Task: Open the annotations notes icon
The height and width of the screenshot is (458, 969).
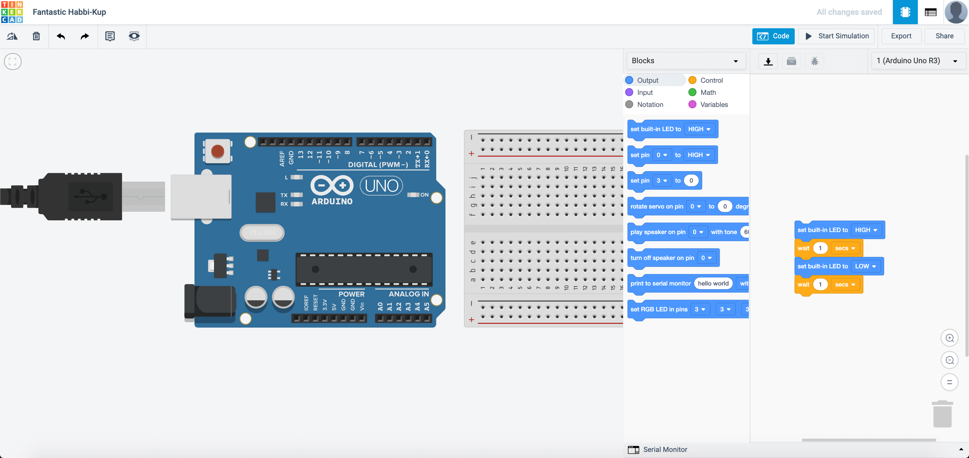Action: [x=109, y=36]
